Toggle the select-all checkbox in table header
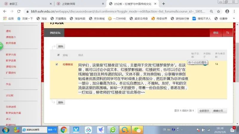The height and width of the screenshot is (134, 239). pyautogui.click(x=58, y=55)
